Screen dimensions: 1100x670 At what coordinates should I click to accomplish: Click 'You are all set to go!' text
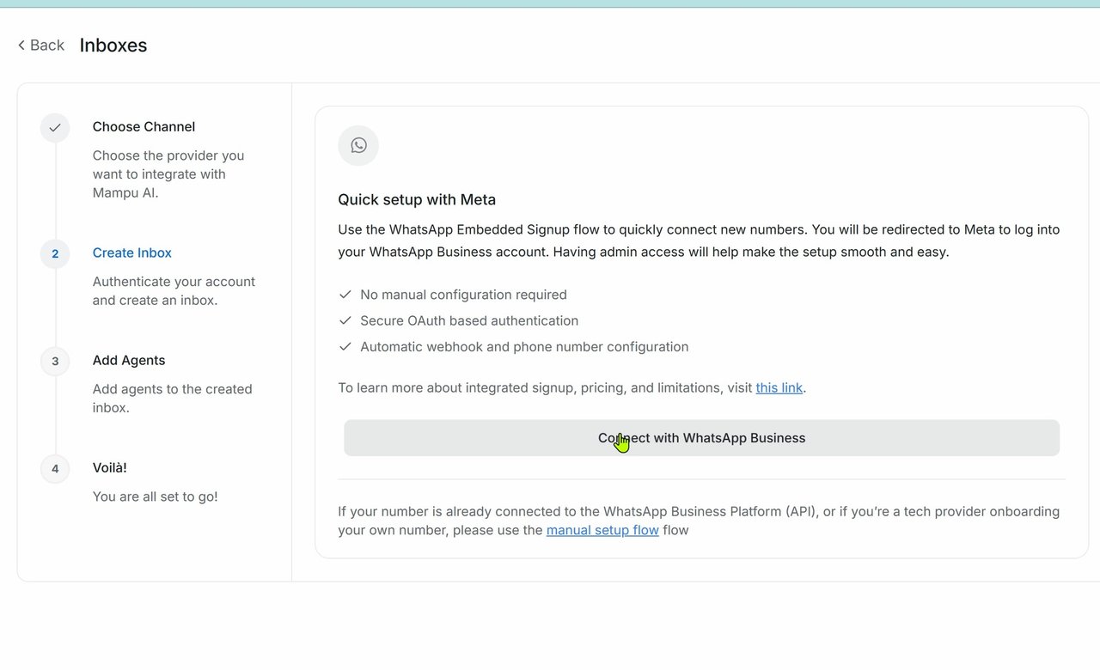[156, 496]
